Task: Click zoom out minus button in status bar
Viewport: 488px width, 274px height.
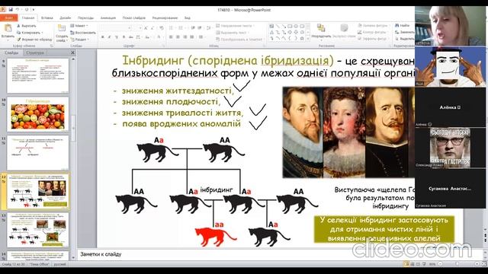Action: pyautogui.click(x=441, y=264)
